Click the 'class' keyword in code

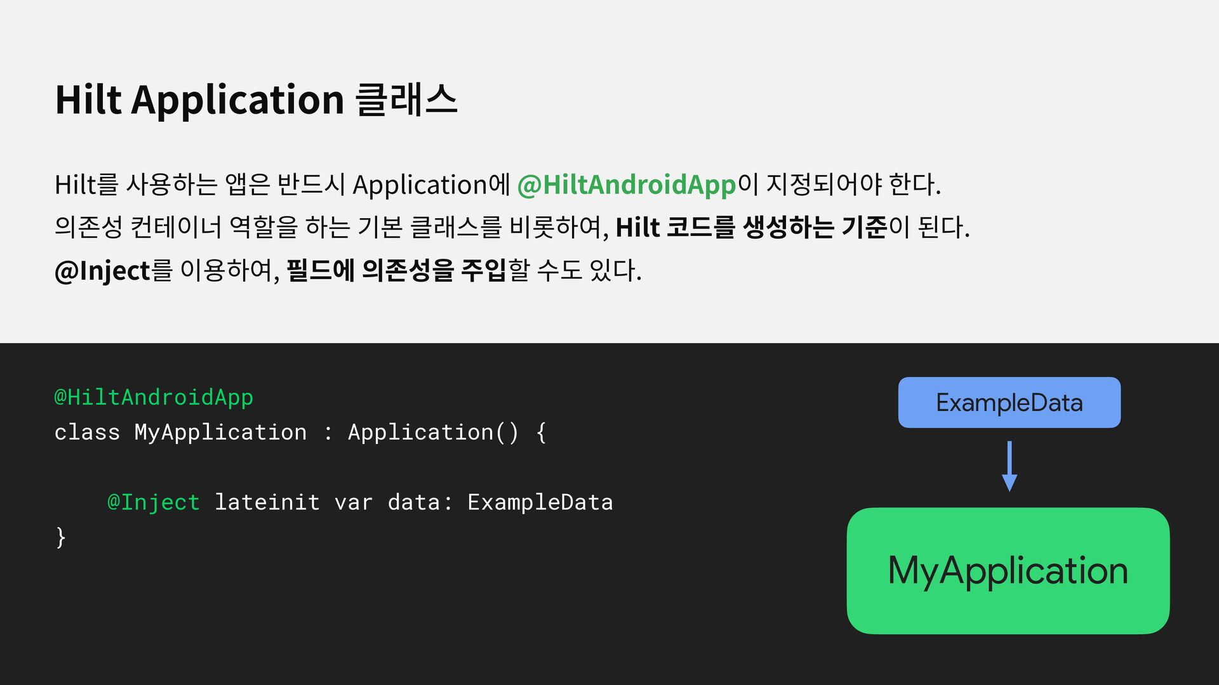[x=87, y=432]
